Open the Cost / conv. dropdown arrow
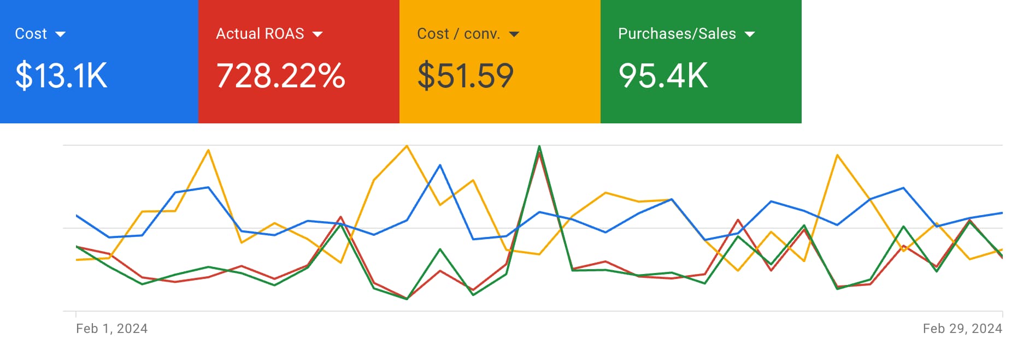 click(514, 34)
